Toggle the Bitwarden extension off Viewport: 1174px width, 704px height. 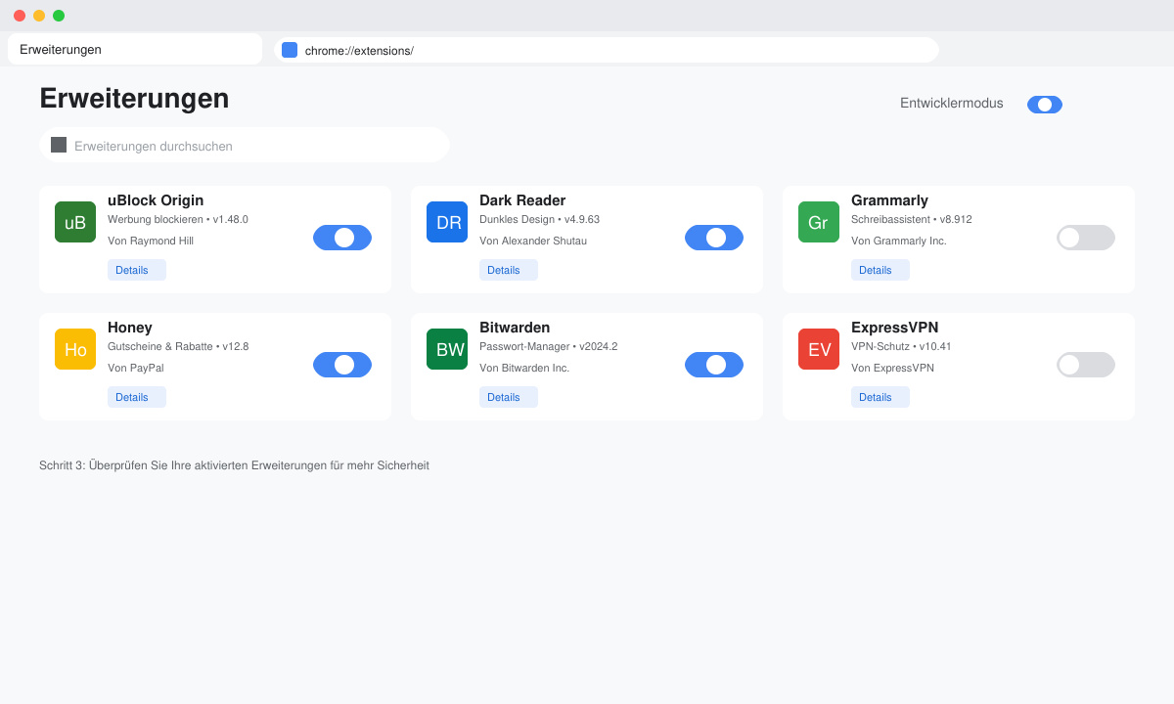point(714,365)
